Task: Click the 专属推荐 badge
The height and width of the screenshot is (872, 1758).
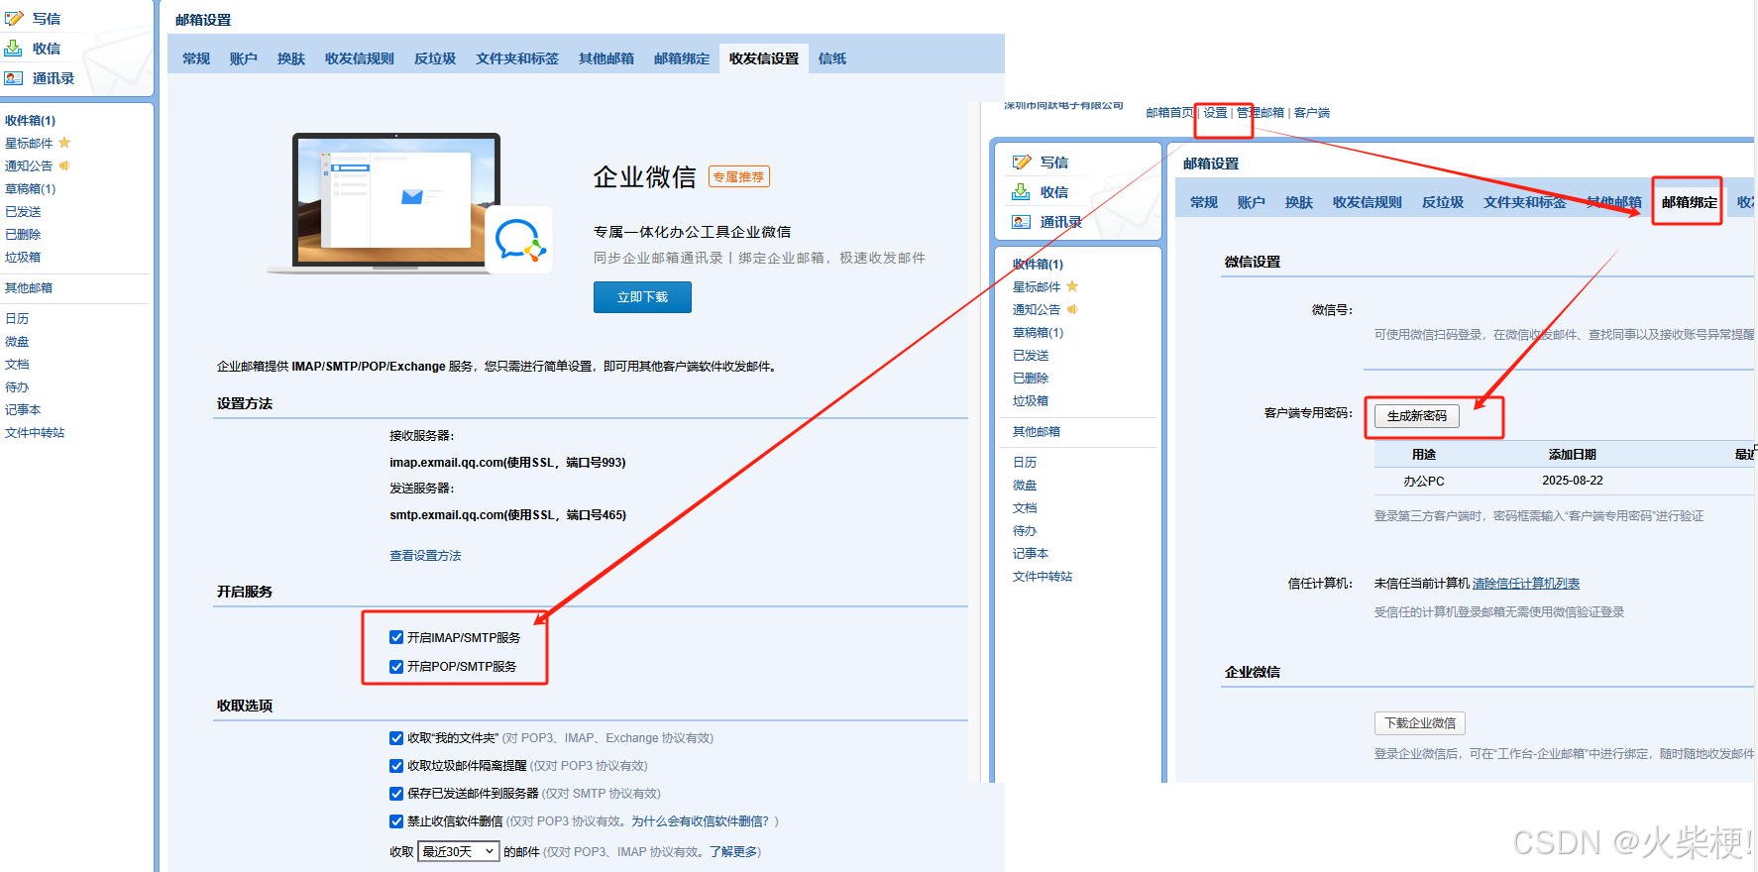Action: (739, 177)
